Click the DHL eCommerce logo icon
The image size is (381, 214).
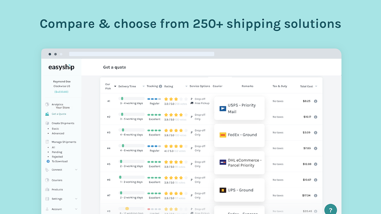pos(222,162)
